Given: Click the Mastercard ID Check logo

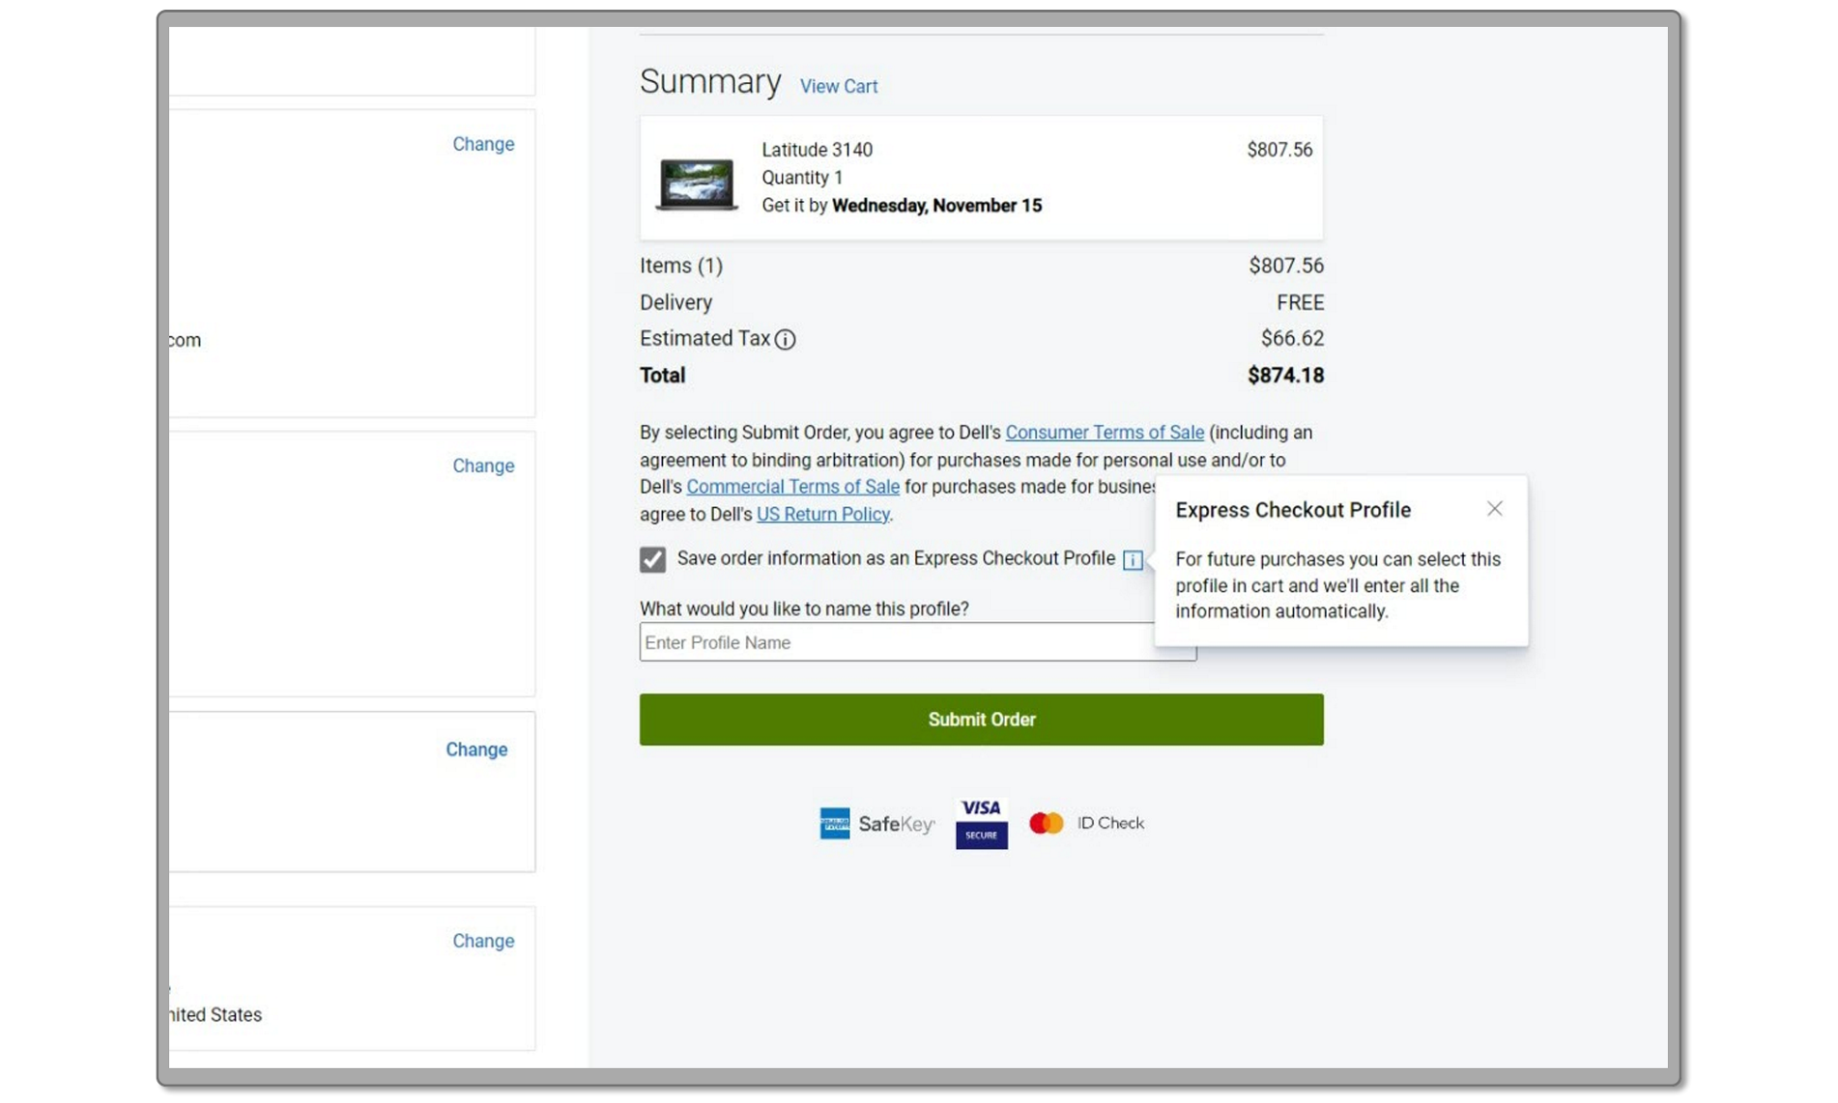Looking at the screenshot, I should (1086, 823).
